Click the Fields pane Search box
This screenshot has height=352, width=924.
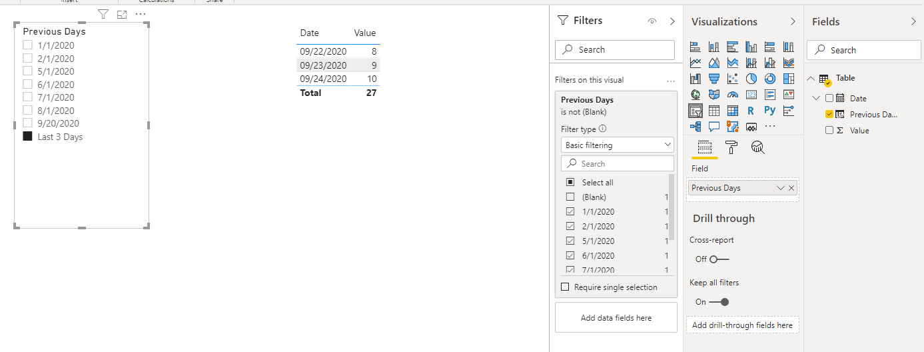(x=863, y=50)
